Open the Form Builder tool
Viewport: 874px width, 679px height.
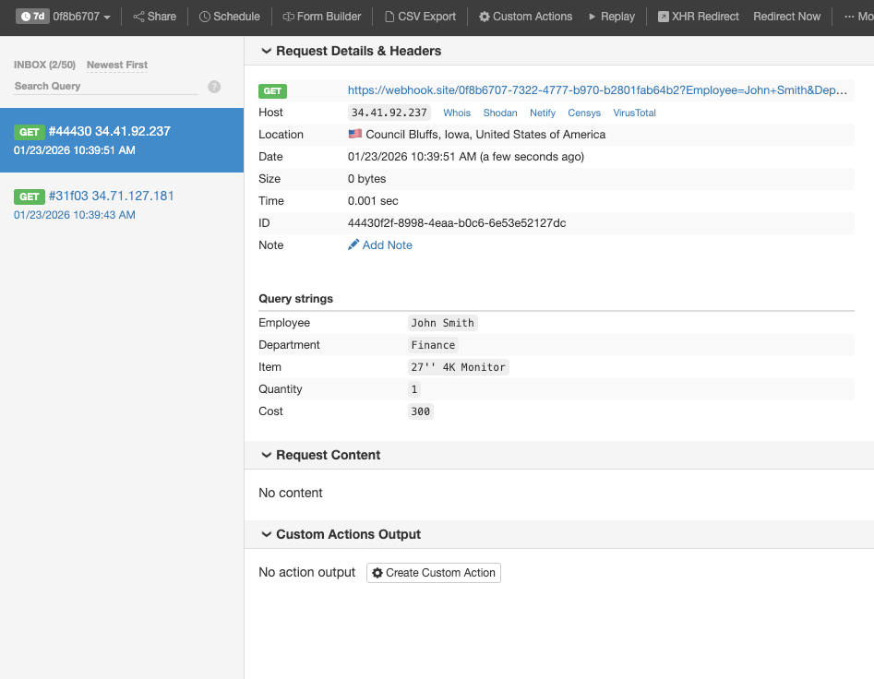click(x=287, y=16)
